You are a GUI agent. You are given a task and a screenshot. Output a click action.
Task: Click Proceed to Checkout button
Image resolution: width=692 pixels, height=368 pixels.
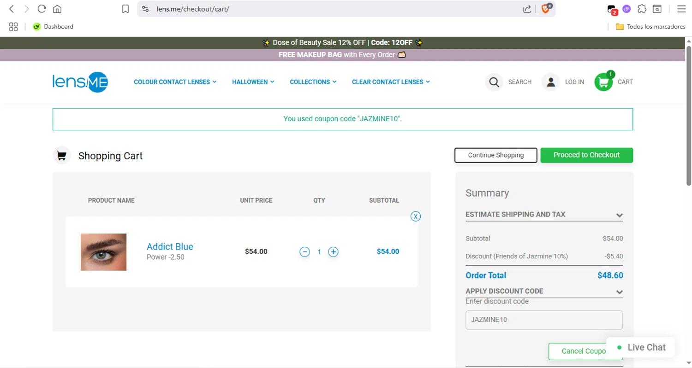click(x=587, y=155)
